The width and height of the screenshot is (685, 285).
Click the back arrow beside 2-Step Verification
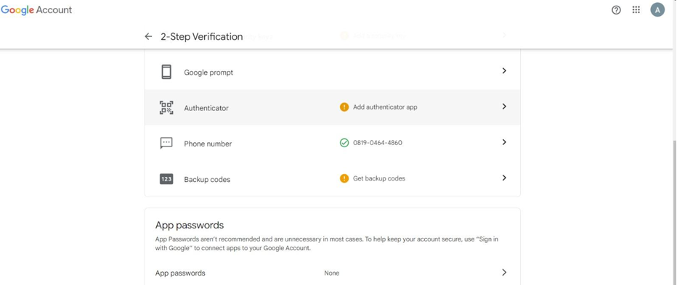click(x=148, y=37)
